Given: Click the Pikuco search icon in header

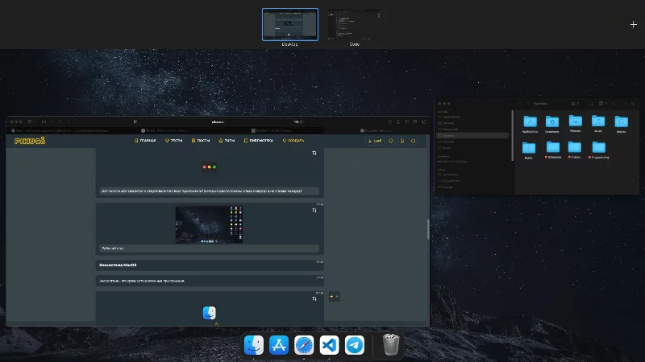Looking at the screenshot, I should click(x=414, y=141).
